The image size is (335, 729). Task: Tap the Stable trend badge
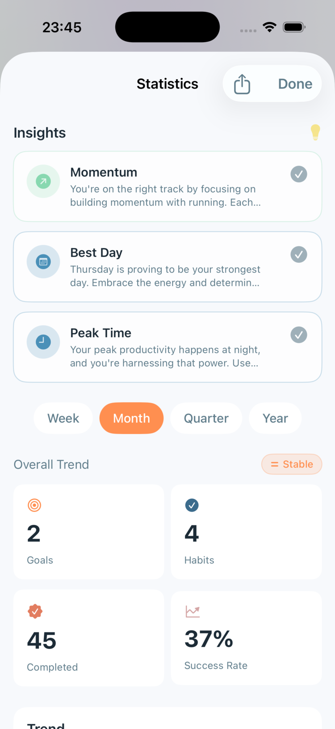pyautogui.click(x=292, y=464)
